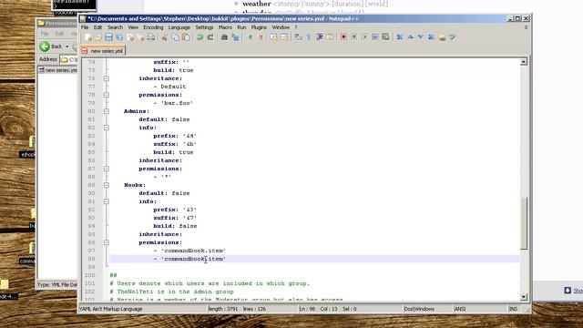Print the document with the printer icon
This screenshot has height=328, width=583.
[x=151, y=37]
